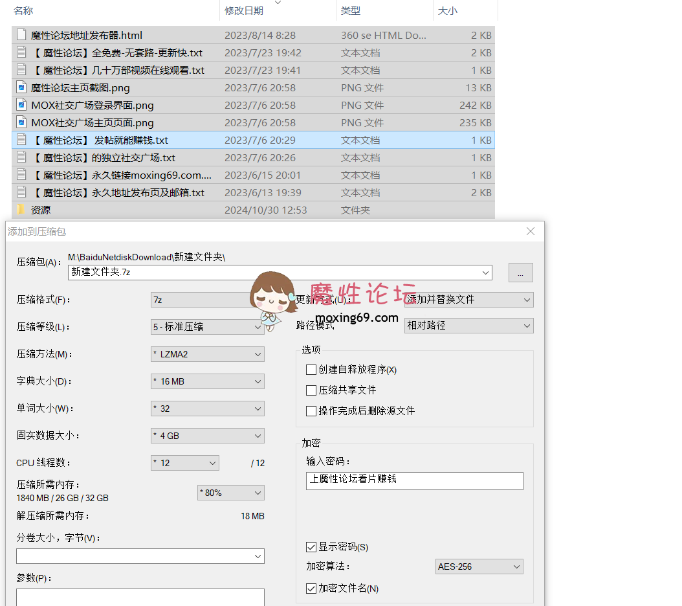The image size is (682, 606).
Task: Click the PNG icon of MOX社交广场主页页面.png
Action: point(20,122)
